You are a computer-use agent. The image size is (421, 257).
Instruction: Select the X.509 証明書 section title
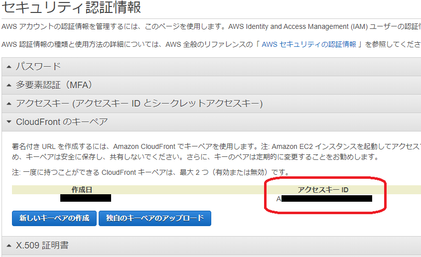click(x=42, y=245)
